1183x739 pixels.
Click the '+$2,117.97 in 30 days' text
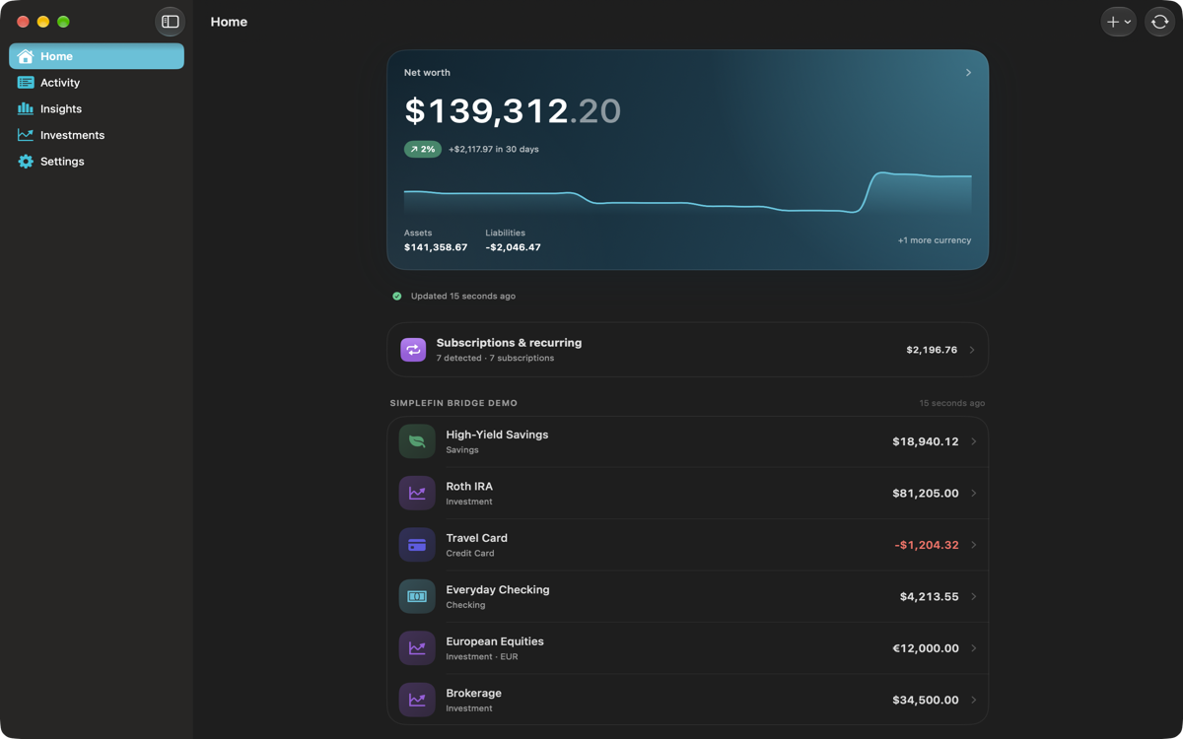tap(494, 150)
